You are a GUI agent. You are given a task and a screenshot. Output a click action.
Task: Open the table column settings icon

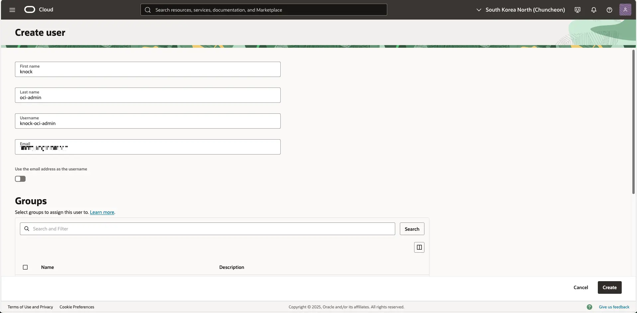click(x=419, y=247)
